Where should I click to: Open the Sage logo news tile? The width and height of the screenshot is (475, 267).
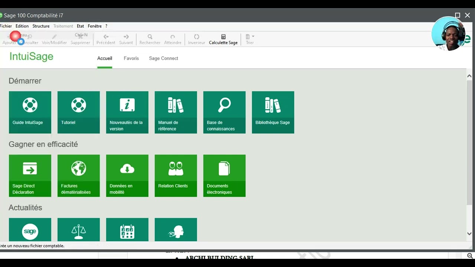pyautogui.click(x=30, y=230)
